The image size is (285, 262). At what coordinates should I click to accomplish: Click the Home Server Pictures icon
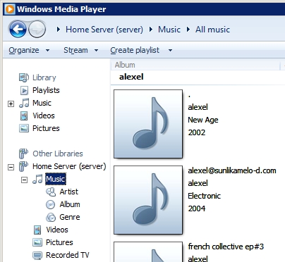[x=37, y=242]
